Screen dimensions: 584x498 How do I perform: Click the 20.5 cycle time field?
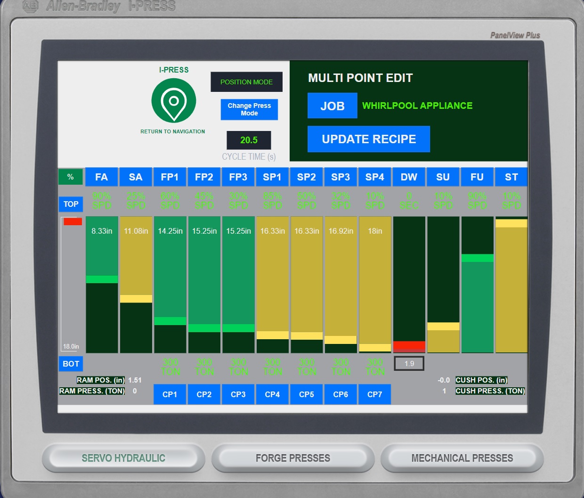click(x=249, y=140)
